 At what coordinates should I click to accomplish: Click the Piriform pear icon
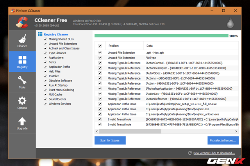[x=230, y=23]
